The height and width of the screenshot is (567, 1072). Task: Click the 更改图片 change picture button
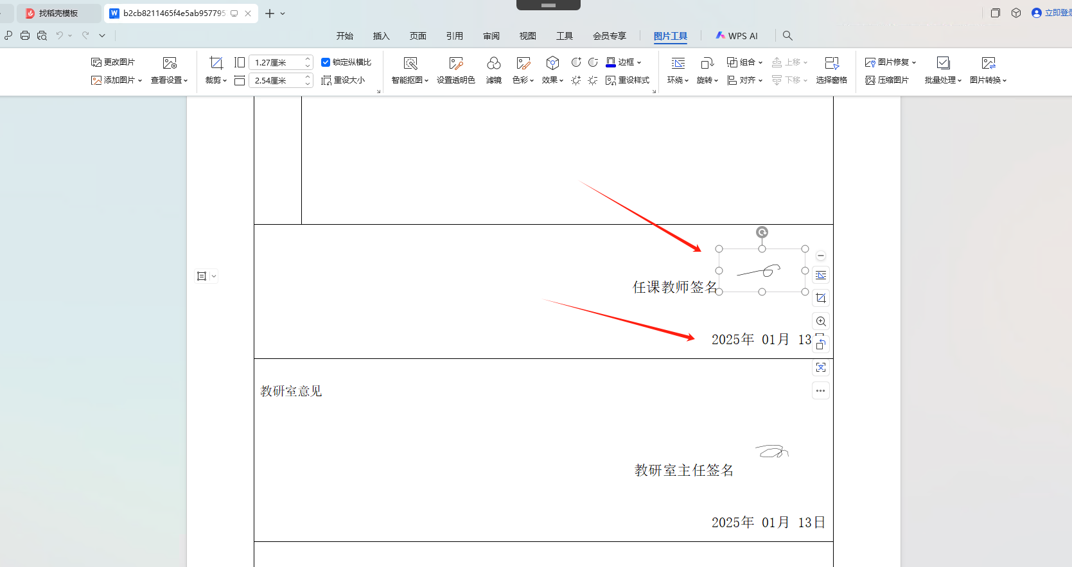[x=113, y=62]
